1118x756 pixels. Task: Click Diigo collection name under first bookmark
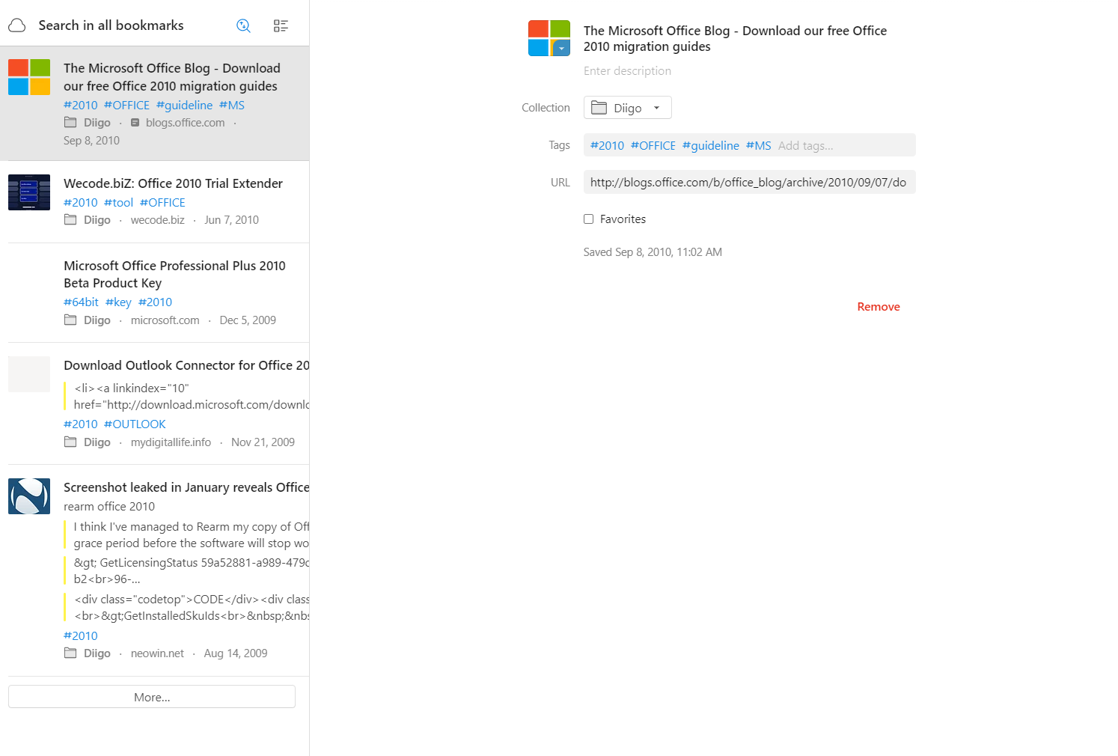pos(97,123)
